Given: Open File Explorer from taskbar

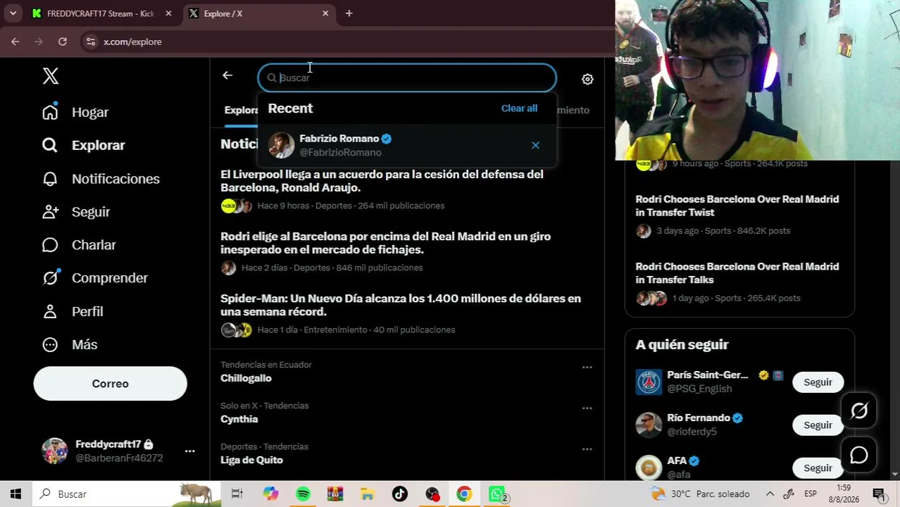Looking at the screenshot, I should coord(368,494).
